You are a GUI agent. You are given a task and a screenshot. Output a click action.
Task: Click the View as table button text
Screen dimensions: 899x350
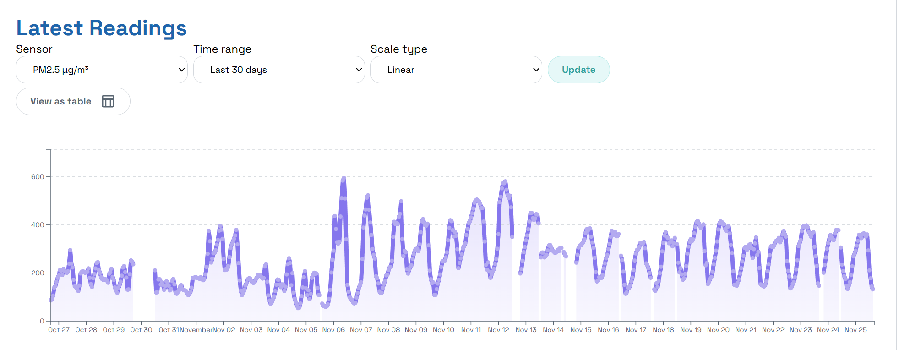(61, 101)
